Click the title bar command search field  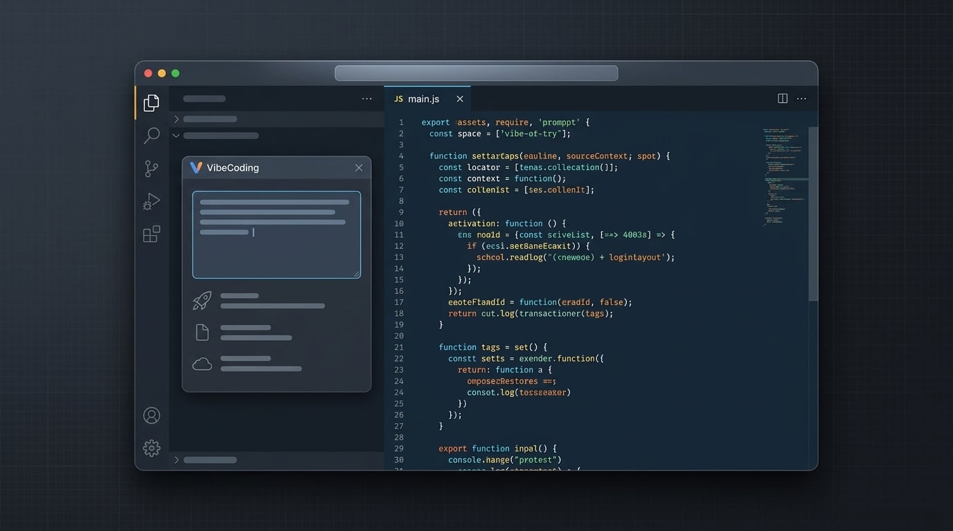(x=476, y=73)
